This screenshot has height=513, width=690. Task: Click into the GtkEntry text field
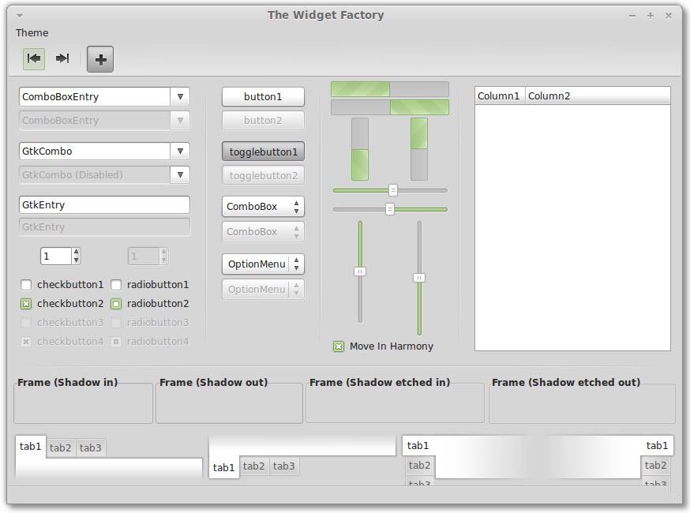pos(105,205)
